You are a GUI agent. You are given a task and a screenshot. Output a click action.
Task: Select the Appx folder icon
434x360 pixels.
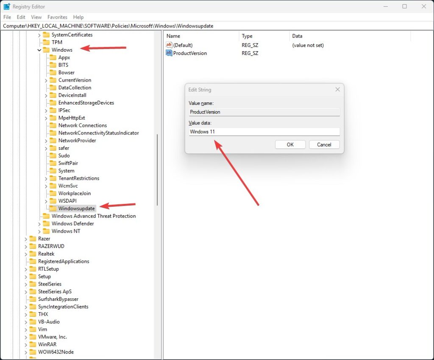(x=53, y=58)
